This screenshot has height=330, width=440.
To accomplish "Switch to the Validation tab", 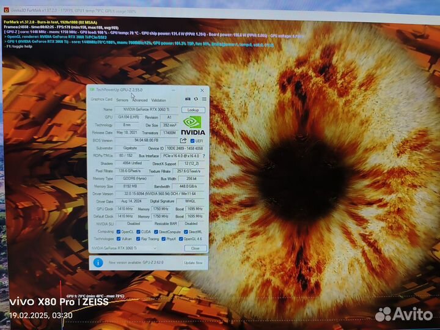I will 158,100.
